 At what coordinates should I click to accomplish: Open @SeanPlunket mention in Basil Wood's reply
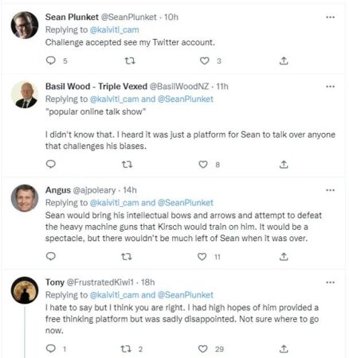(186, 99)
